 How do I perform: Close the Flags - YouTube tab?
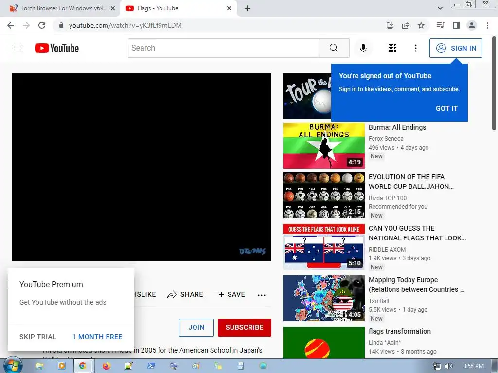click(x=229, y=8)
